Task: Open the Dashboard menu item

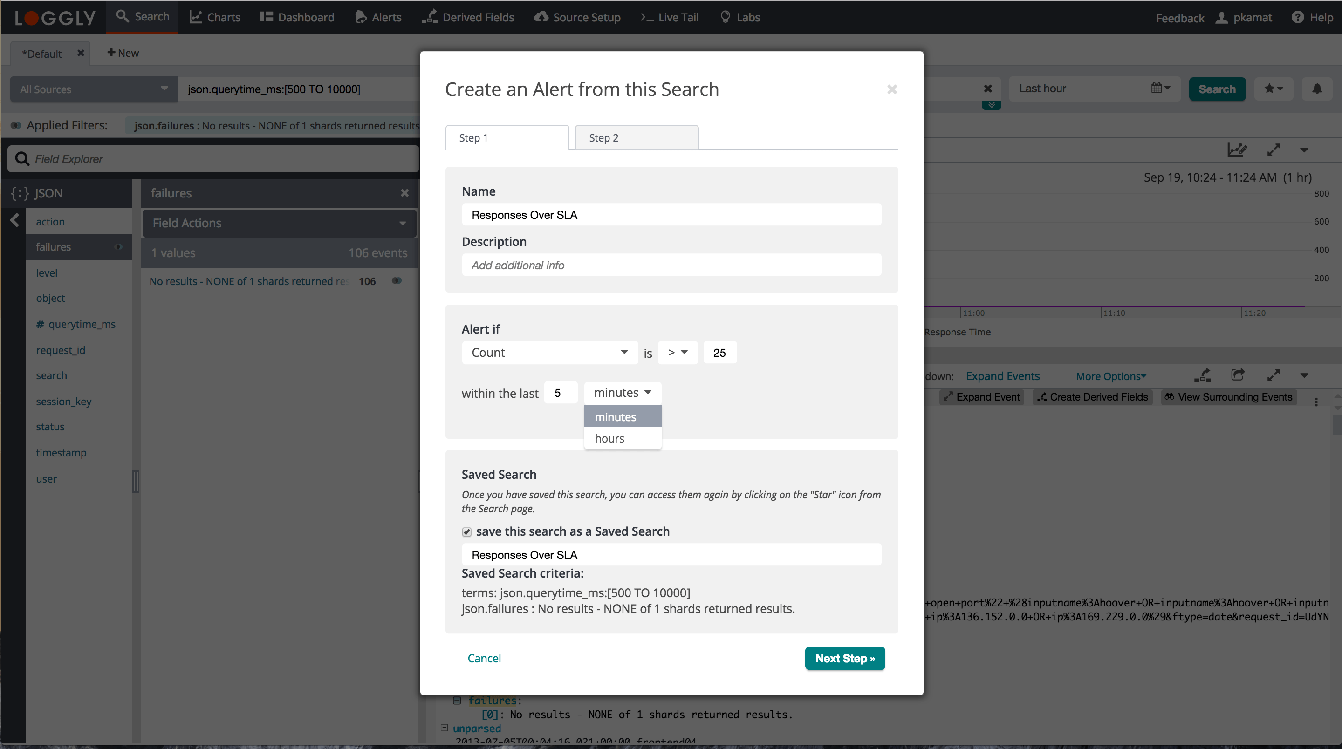Action: point(297,17)
